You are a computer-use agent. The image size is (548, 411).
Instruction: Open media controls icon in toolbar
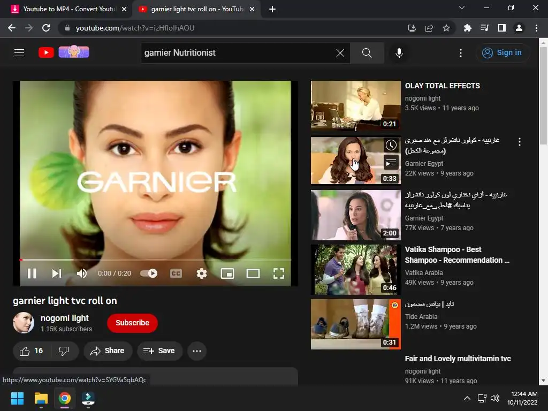pos(484,28)
